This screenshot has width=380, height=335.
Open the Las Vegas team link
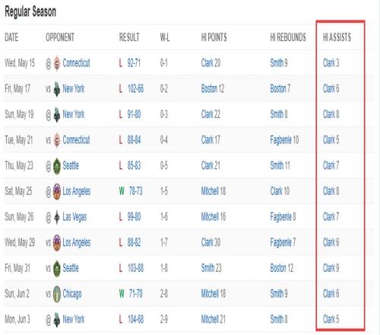pyautogui.click(x=74, y=217)
